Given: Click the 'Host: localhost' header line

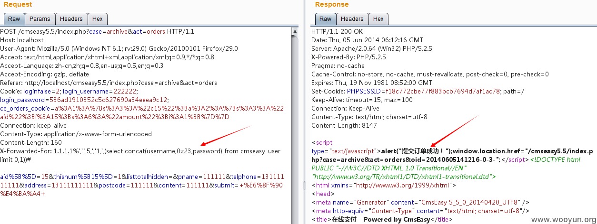Looking at the screenshot, I should point(22,40).
